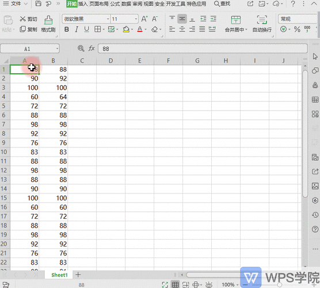Click the percent style icon
Viewport: 320px width, 288px height.
click(297, 29)
